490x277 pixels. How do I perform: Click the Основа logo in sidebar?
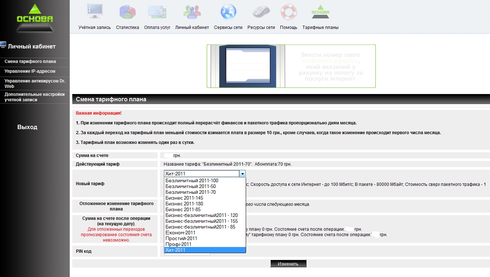[35, 18]
